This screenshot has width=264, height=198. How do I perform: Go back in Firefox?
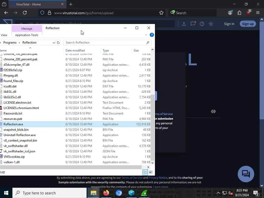6,13
